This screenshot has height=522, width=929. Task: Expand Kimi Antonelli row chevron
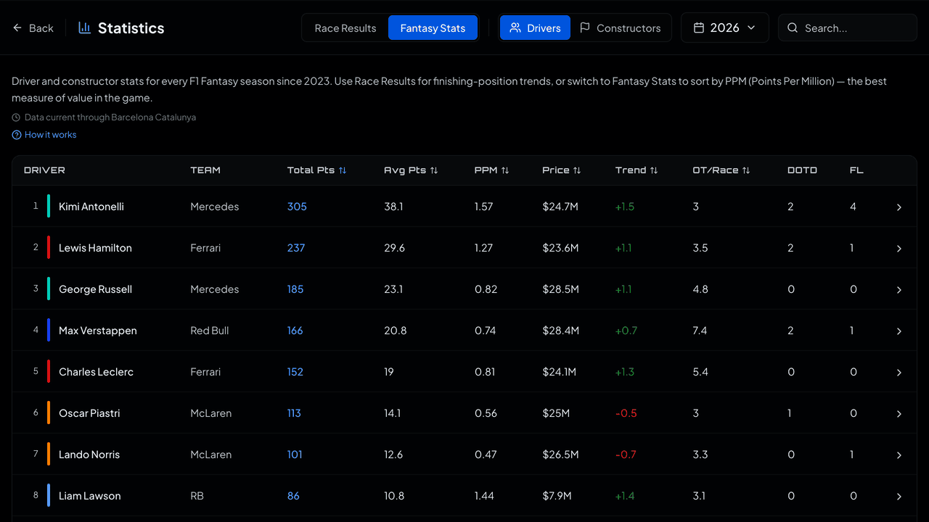[x=899, y=207]
